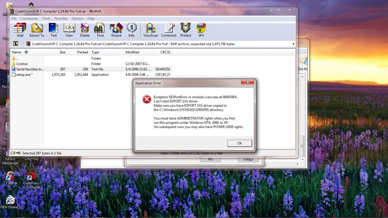Select the License folder row

[x=91, y=64]
